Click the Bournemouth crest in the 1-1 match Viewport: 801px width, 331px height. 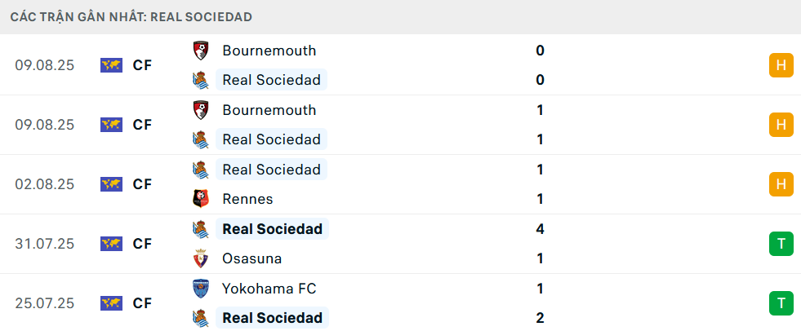click(199, 110)
